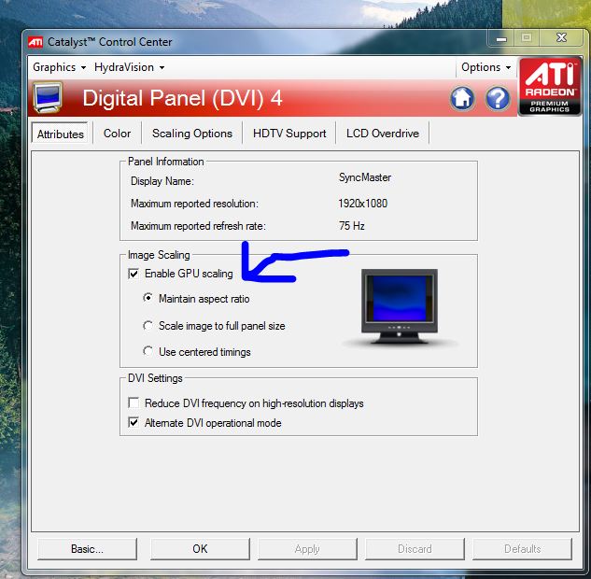Switch to the Color tab

[x=117, y=133]
